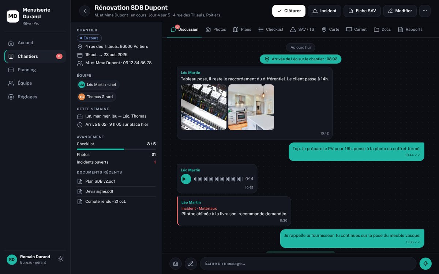Click the location pin icon beside the address
Image resolution: width=439 pixels, height=274 pixels.
tap(80, 47)
